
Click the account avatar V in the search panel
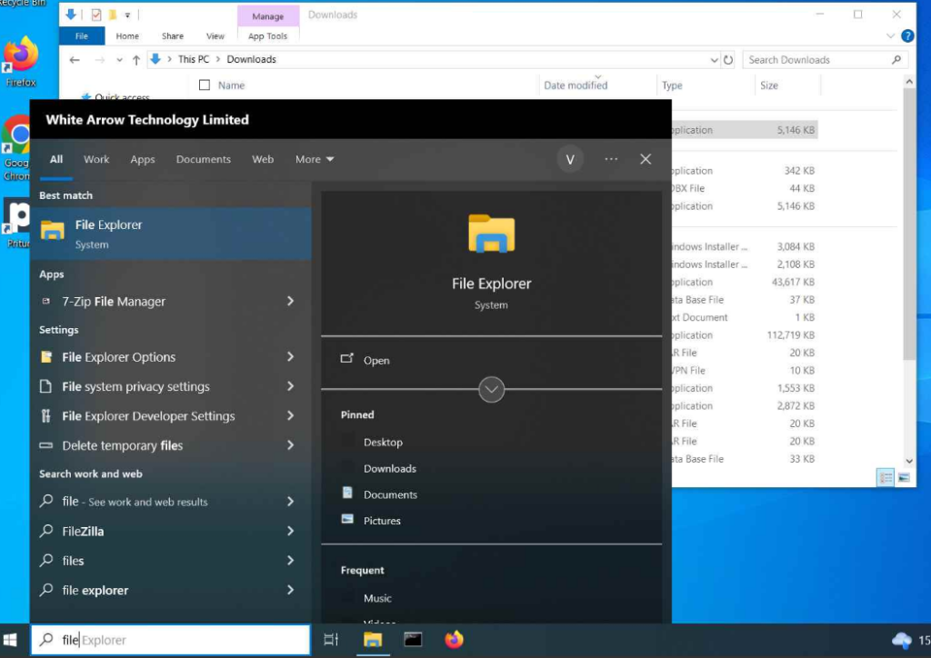coord(570,159)
